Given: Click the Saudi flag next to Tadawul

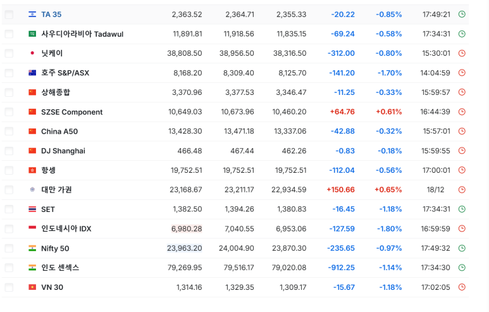Looking at the screenshot, I should pos(32,34).
